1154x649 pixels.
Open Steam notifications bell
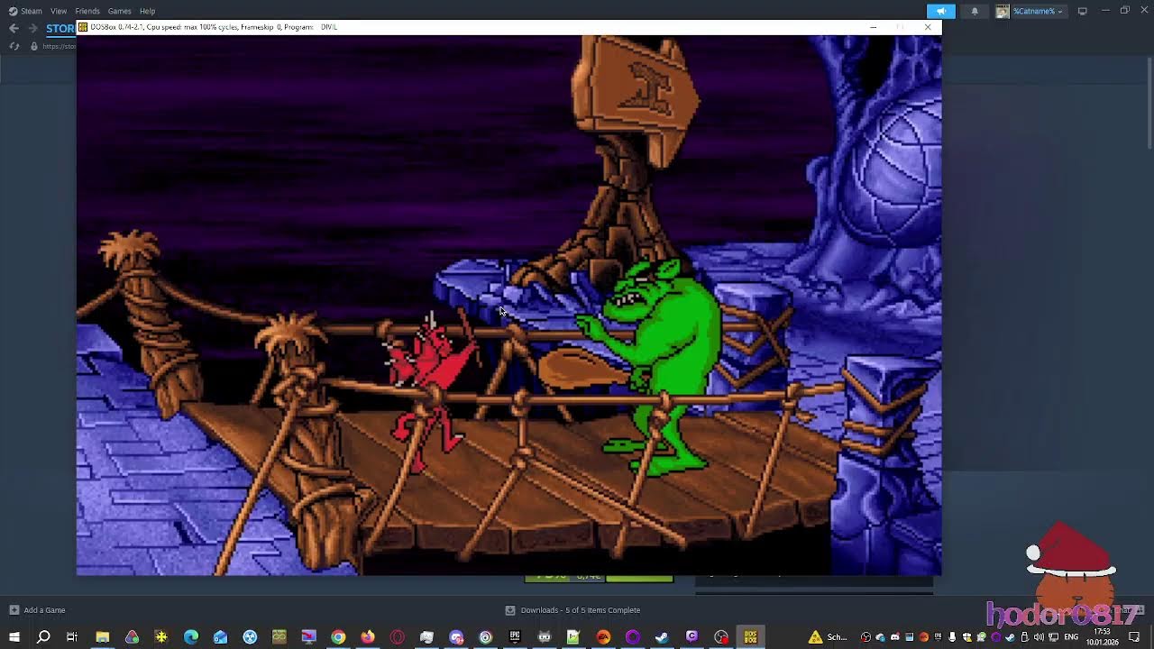(x=975, y=11)
